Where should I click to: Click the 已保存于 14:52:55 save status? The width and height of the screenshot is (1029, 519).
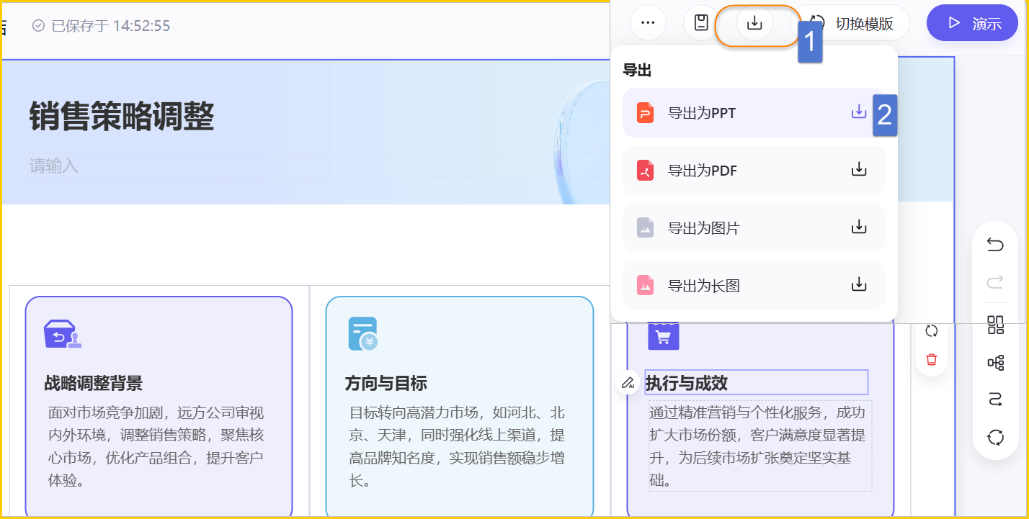click(x=102, y=26)
